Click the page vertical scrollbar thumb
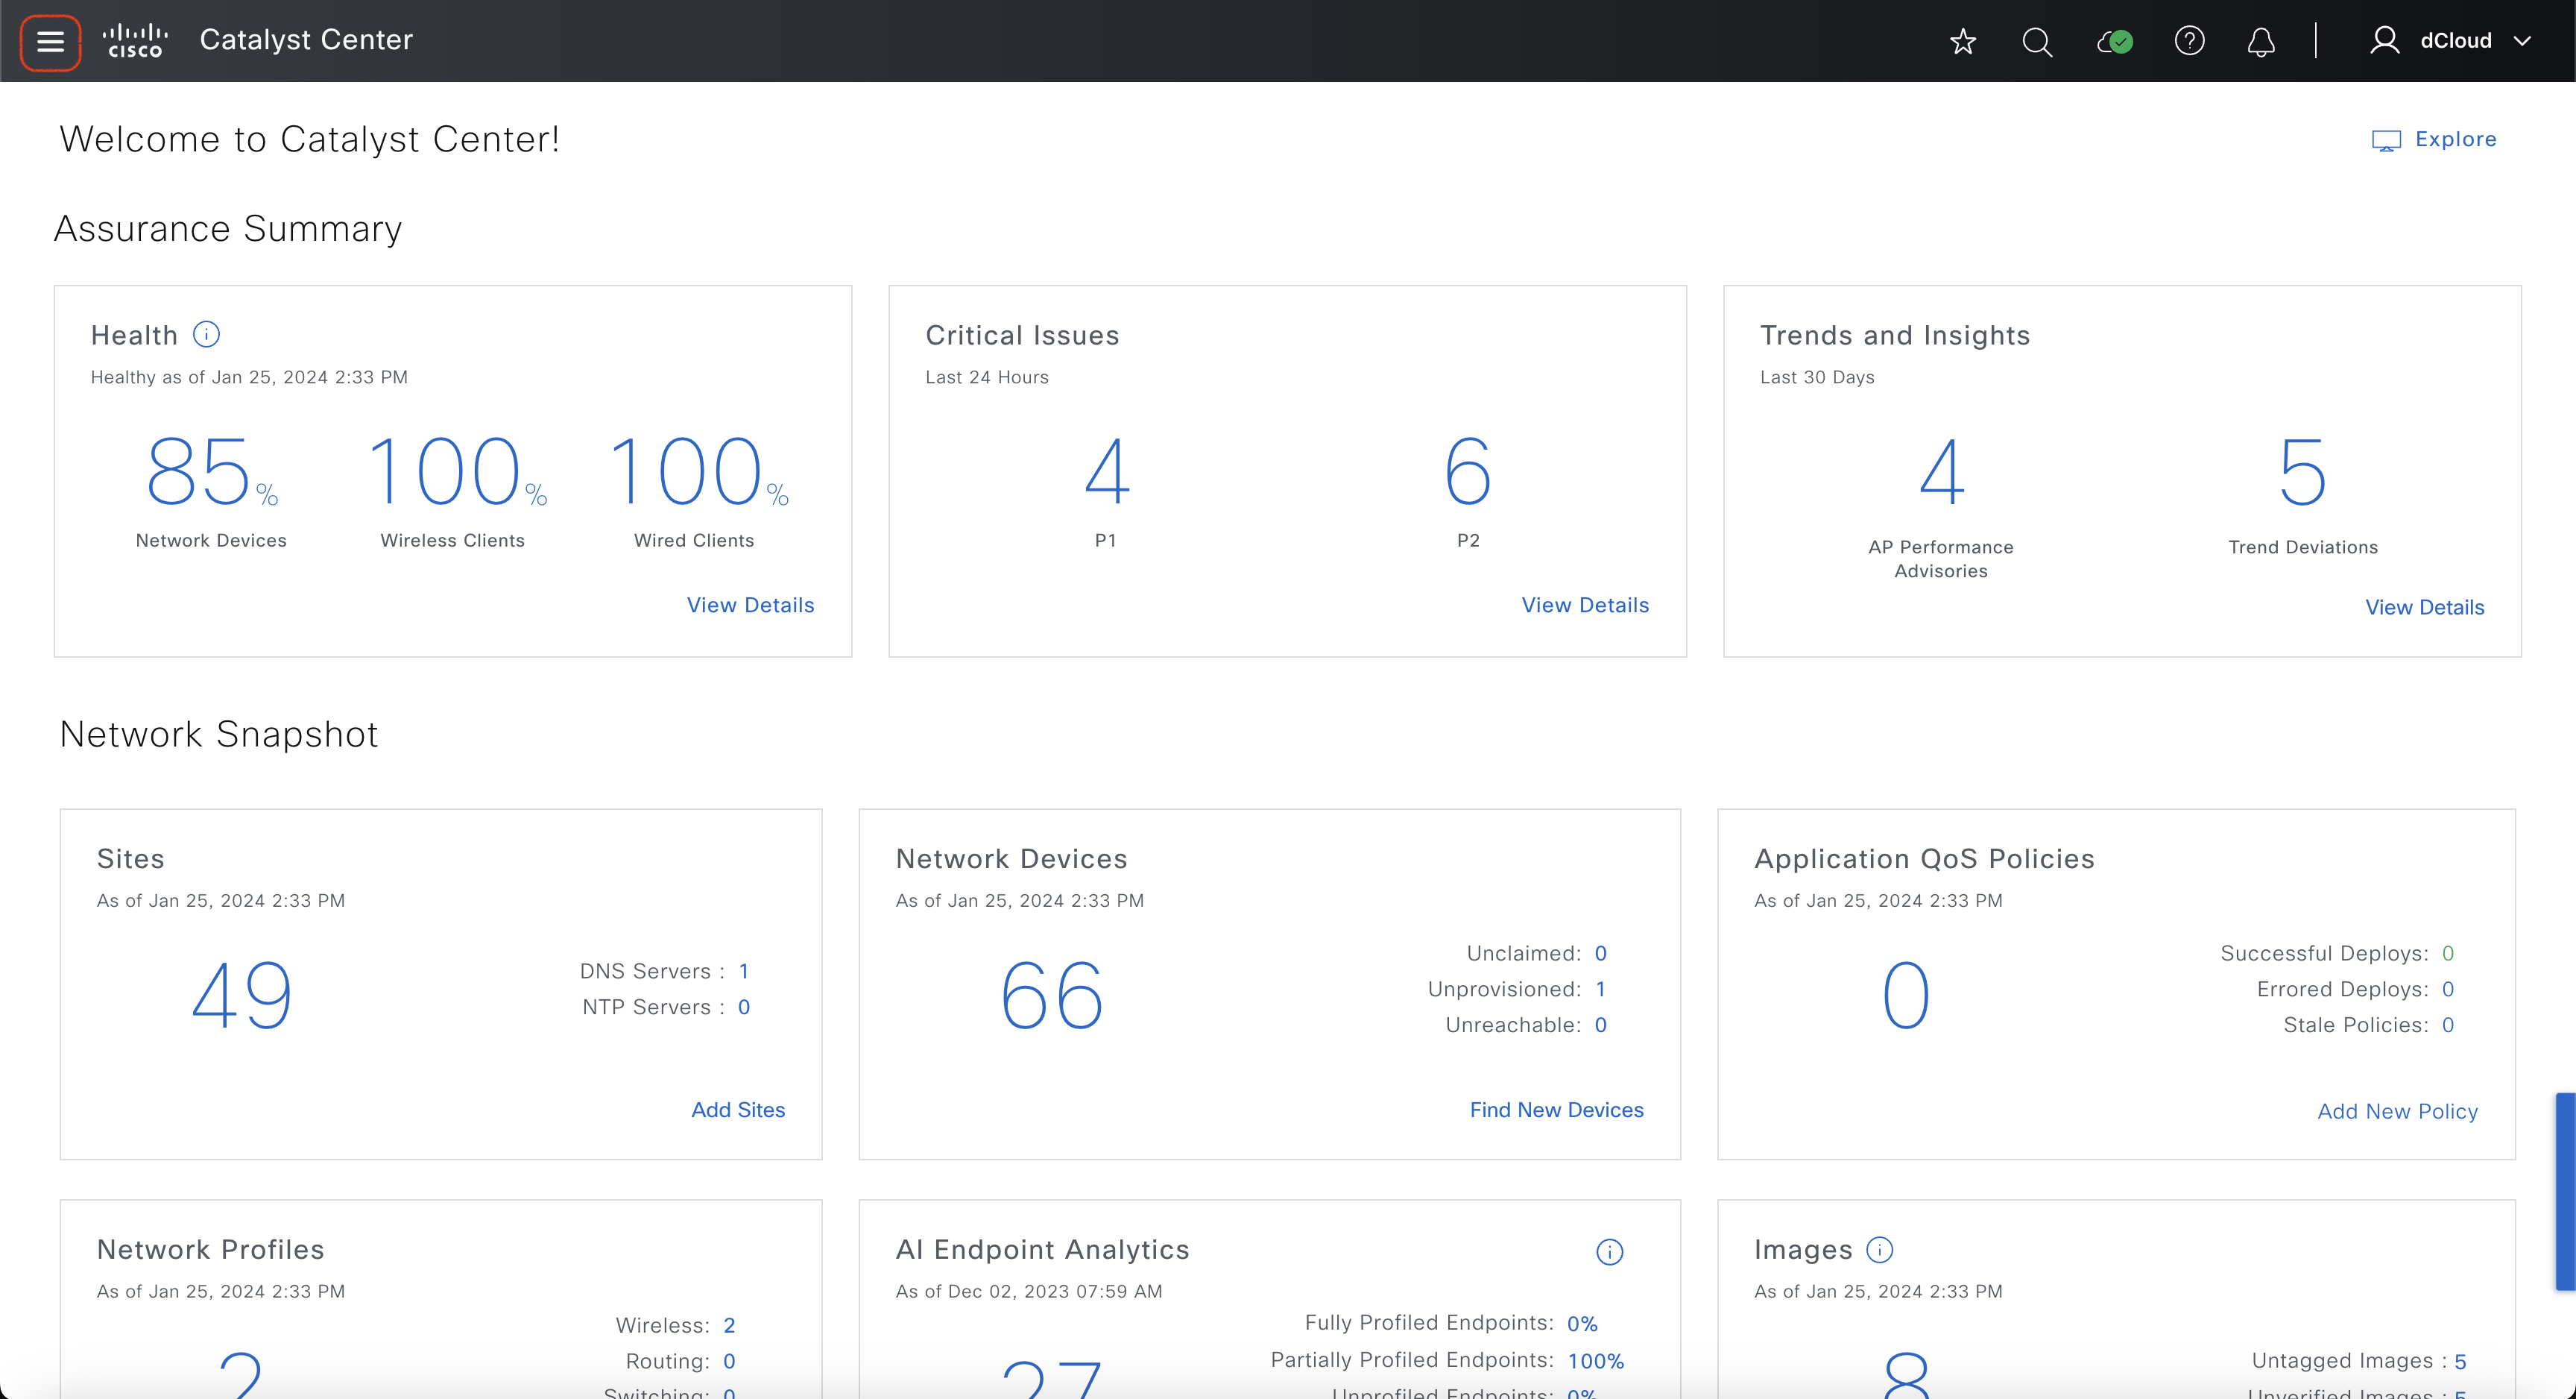This screenshot has height=1399, width=2576. pyautogui.click(x=2565, y=1191)
